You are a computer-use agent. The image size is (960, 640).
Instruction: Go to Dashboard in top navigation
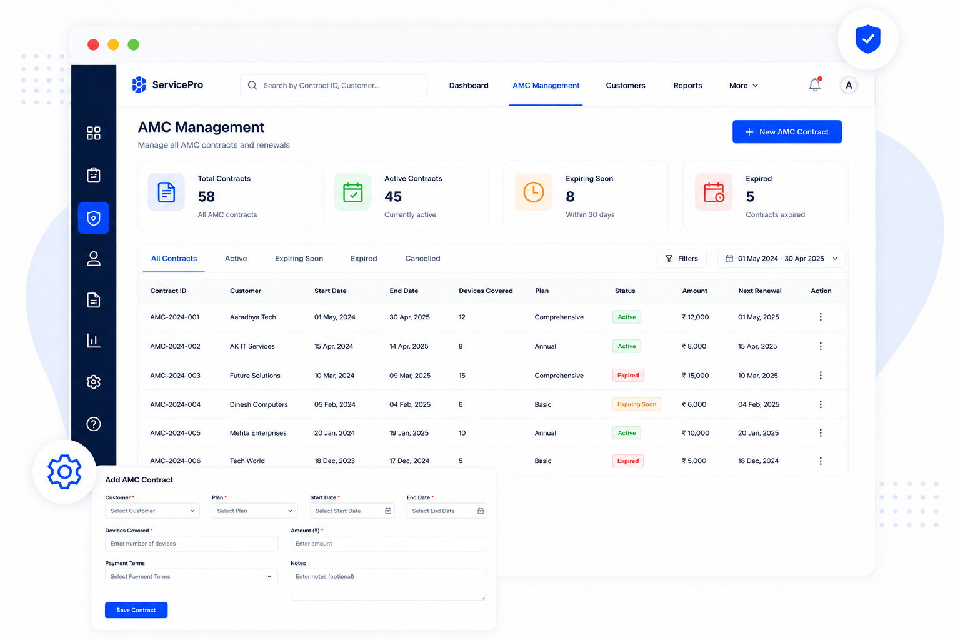(x=469, y=86)
